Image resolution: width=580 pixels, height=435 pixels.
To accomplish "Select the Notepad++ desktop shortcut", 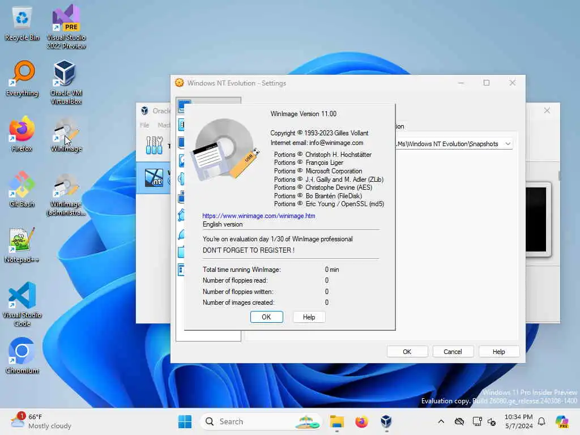I will pos(22,245).
